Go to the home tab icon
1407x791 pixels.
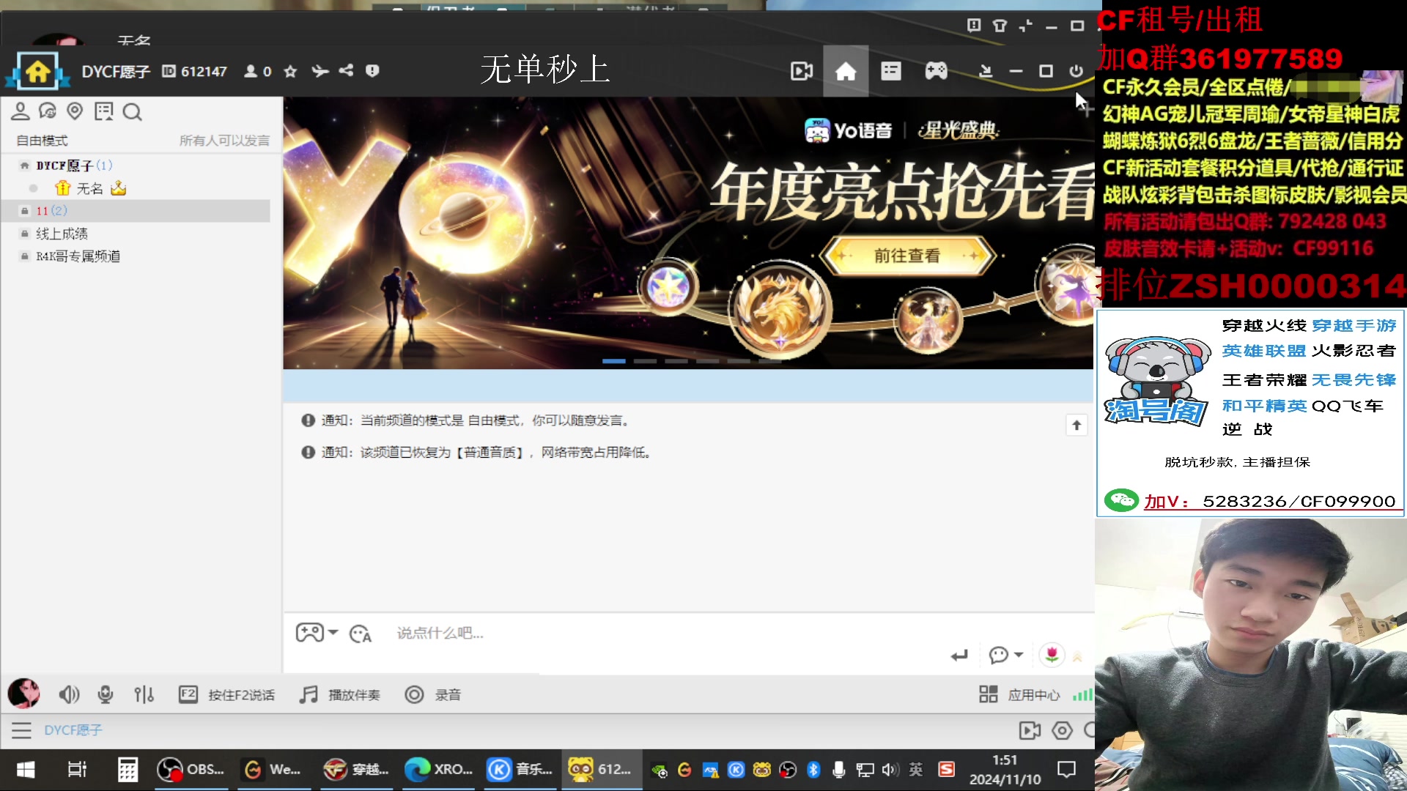(x=846, y=71)
